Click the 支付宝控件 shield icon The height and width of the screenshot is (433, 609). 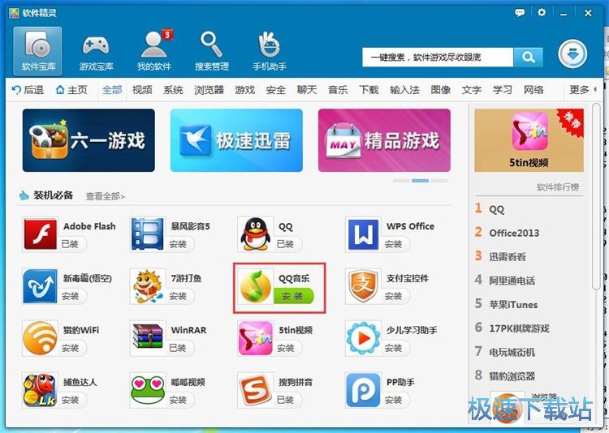click(x=363, y=286)
